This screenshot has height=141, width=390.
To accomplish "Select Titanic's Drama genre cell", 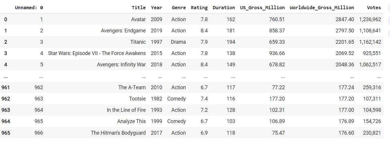I will (x=178, y=42).
